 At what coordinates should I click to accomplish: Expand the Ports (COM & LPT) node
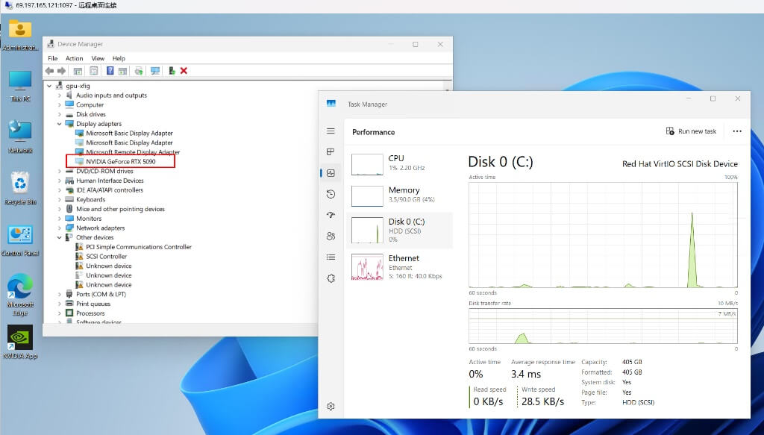[60, 294]
